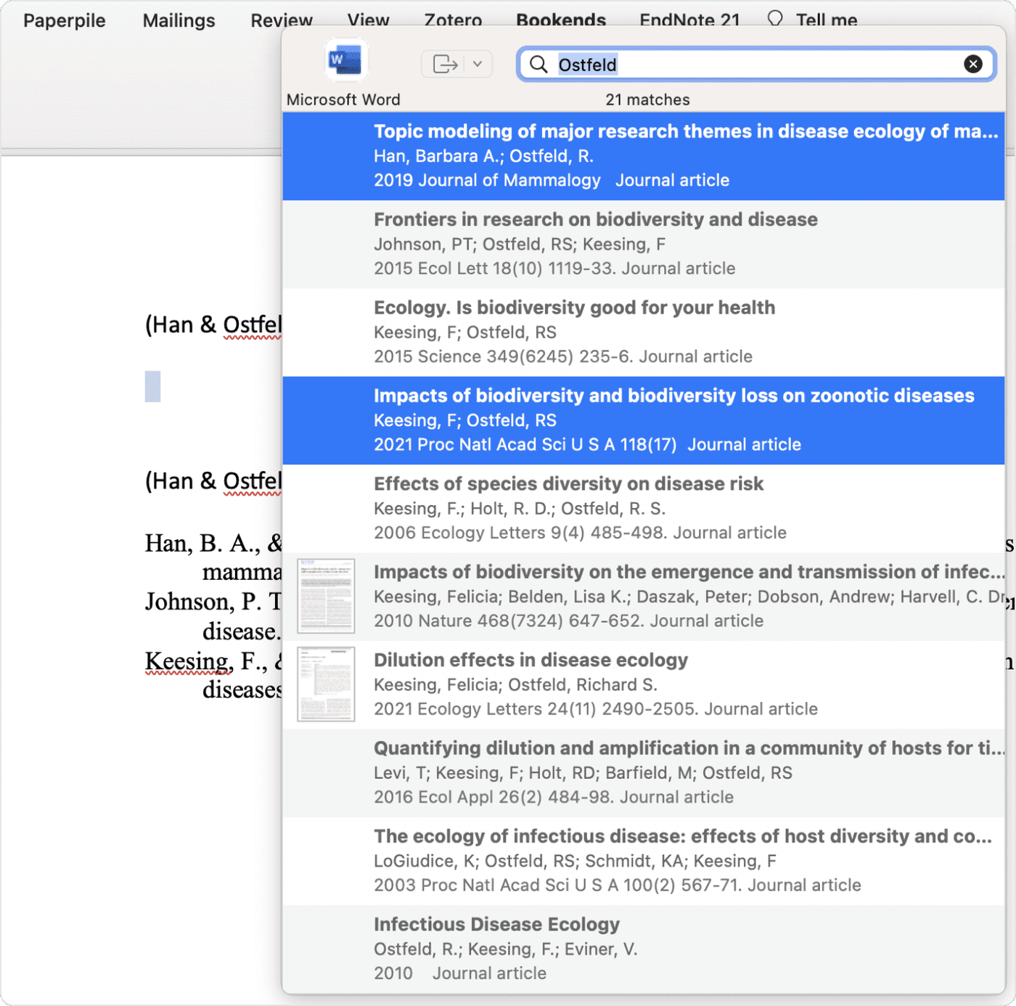Deselect the highlighted Topic modeling reference
This screenshot has height=1006, width=1016.
(x=646, y=155)
